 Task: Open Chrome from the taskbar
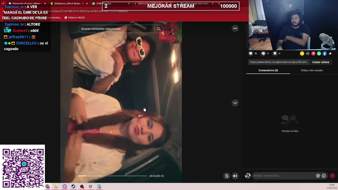click(x=48, y=187)
